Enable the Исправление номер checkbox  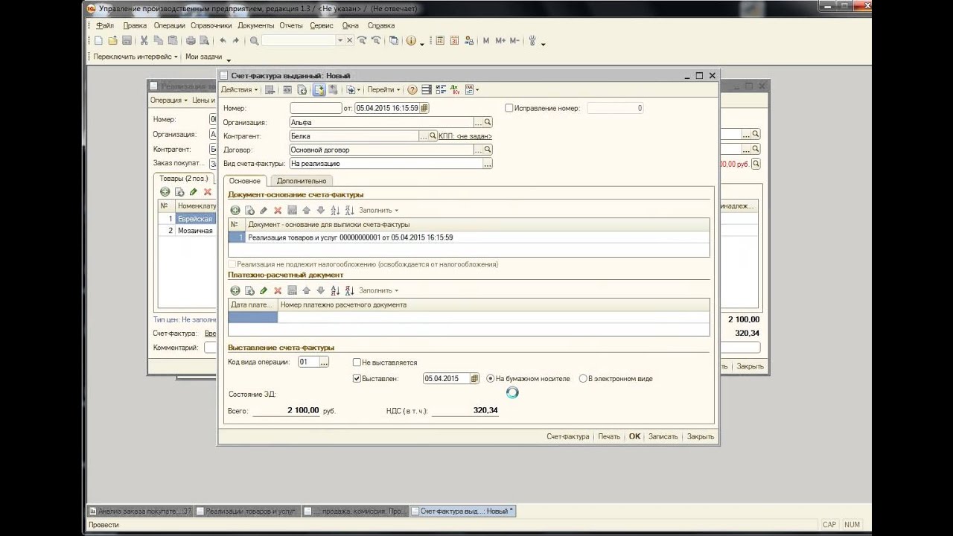coord(509,108)
